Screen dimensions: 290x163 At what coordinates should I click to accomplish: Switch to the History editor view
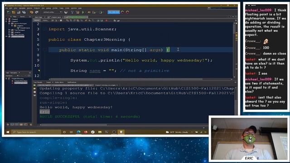45,20
